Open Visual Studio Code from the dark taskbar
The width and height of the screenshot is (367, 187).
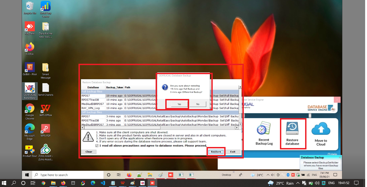pyautogui.click(x=103, y=183)
